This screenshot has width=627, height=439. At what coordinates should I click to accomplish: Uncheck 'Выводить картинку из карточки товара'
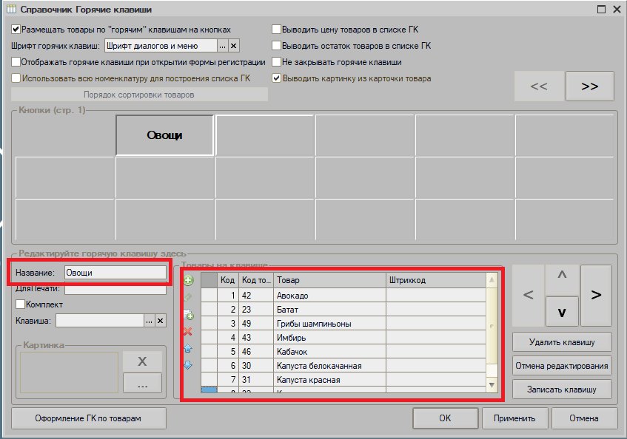[276, 78]
